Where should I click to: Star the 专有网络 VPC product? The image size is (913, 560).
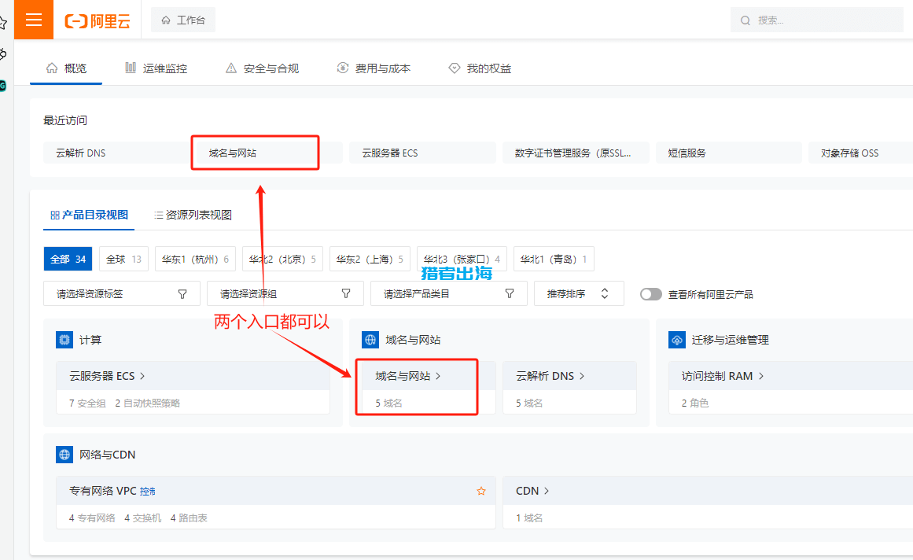click(481, 491)
